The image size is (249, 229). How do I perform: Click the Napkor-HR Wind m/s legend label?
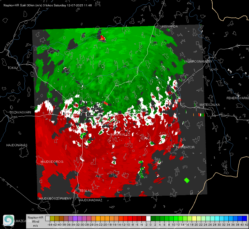pyautogui.click(x=35, y=222)
